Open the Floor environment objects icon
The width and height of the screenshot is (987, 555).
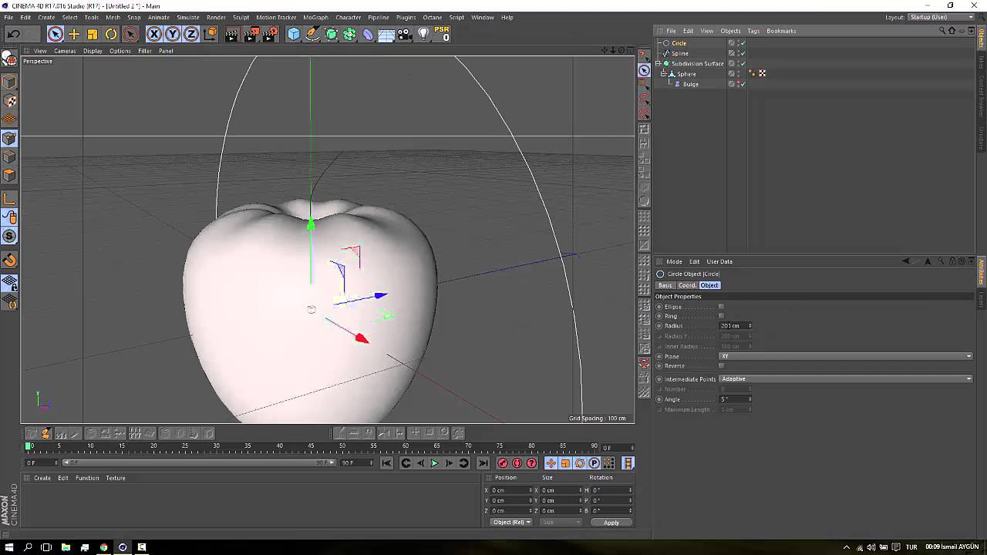[386, 34]
